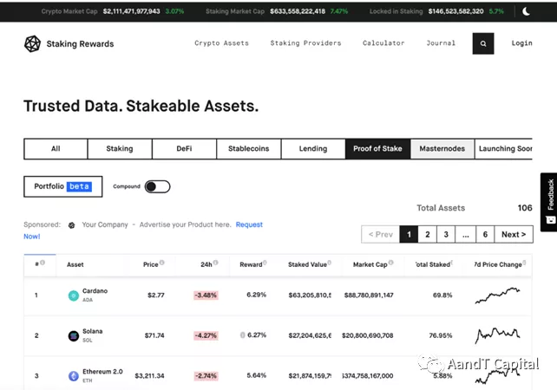Image resolution: width=557 pixels, height=390 pixels.
Task: Click Cardano's $88,780,891,147 market cap
Action: point(369,296)
